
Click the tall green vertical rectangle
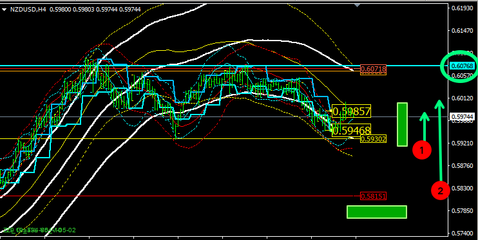[x=403, y=124]
